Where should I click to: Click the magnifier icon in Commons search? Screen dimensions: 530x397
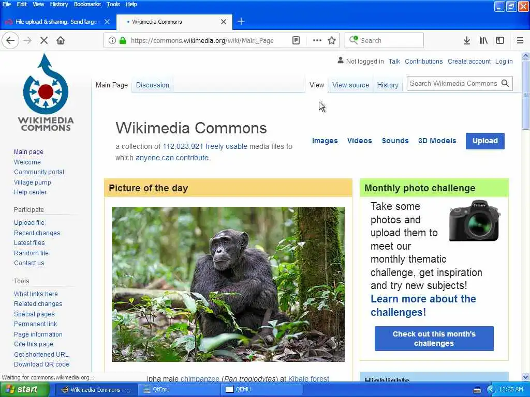click(505, 83)
